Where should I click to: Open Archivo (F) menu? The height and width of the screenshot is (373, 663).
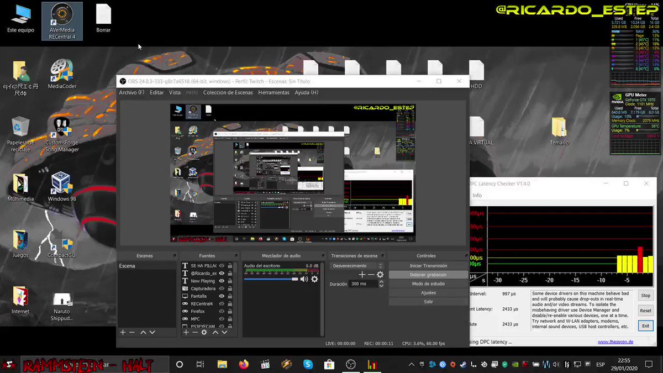click(131, 92)
